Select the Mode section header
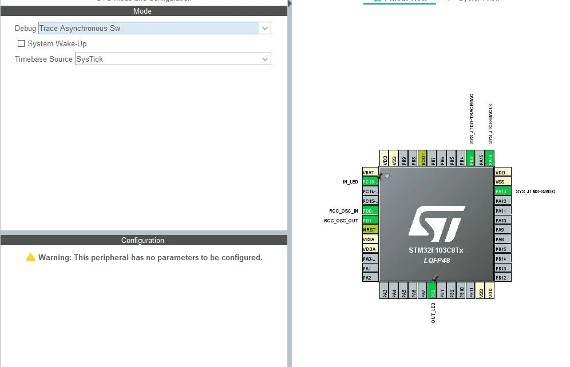Image resolution: width=570 pixels, height=367 pixels. click(144, 11)
